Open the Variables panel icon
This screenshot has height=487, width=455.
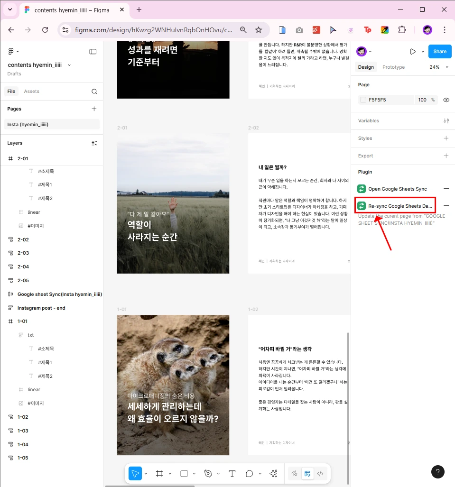[446, 120]
